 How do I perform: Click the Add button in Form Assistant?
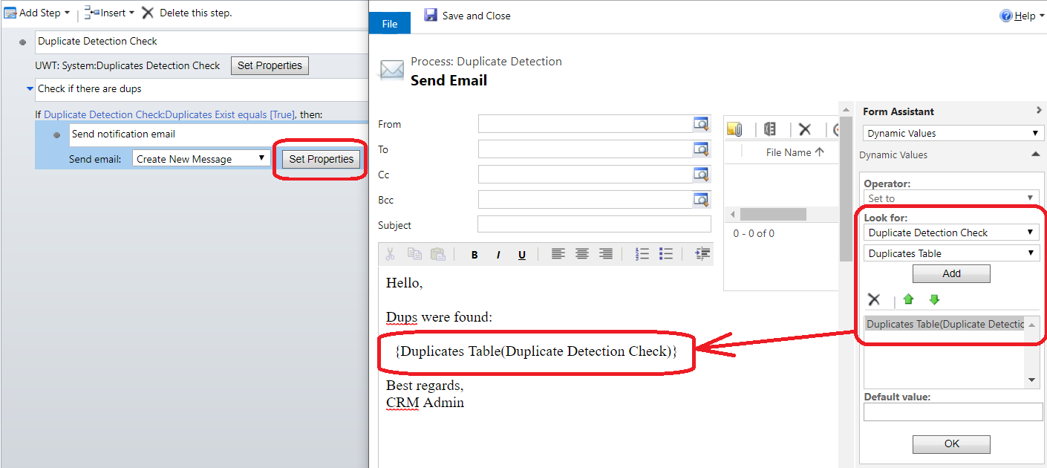[951, 273]
